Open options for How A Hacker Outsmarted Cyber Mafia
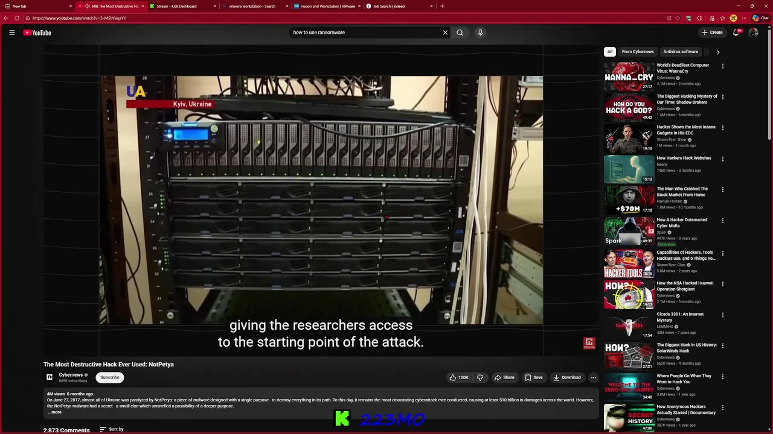This screenshot has height=434, width=773. point(722,221)
